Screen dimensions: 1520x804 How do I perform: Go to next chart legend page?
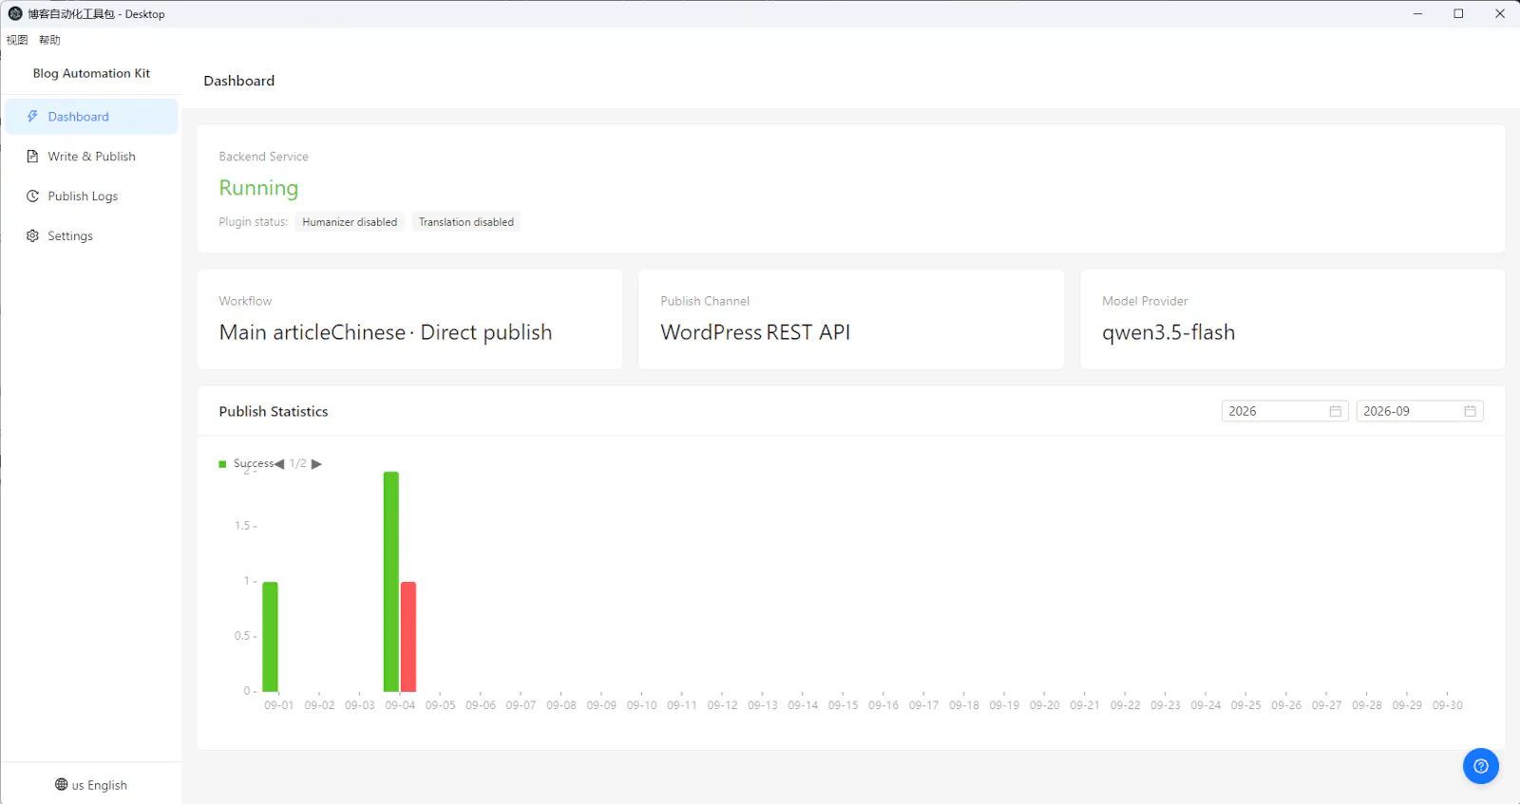[317, 464]
